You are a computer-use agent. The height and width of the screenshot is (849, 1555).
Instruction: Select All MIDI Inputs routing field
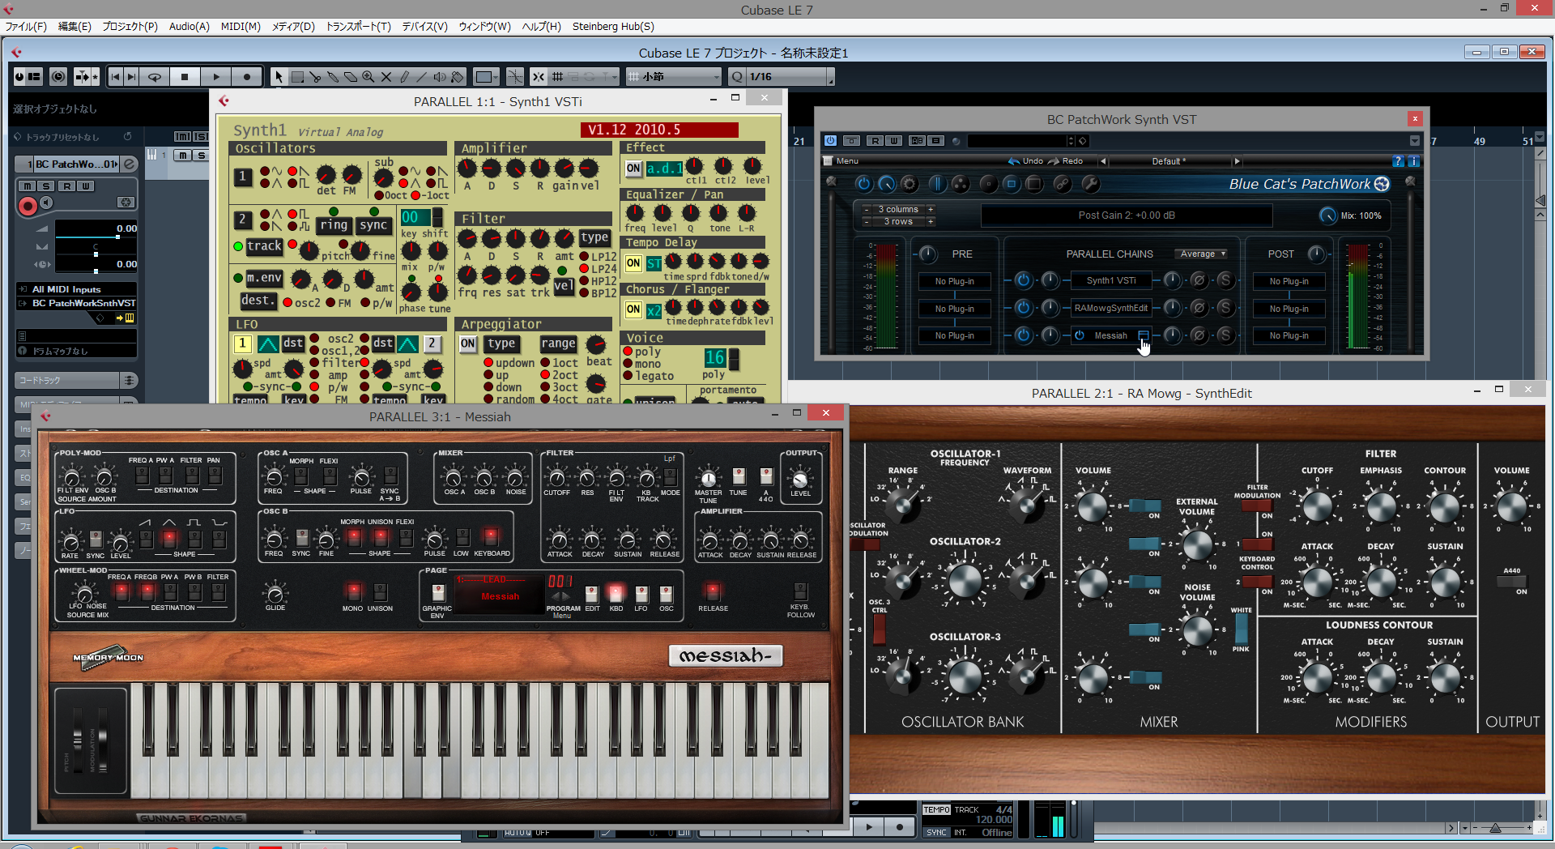77,288
